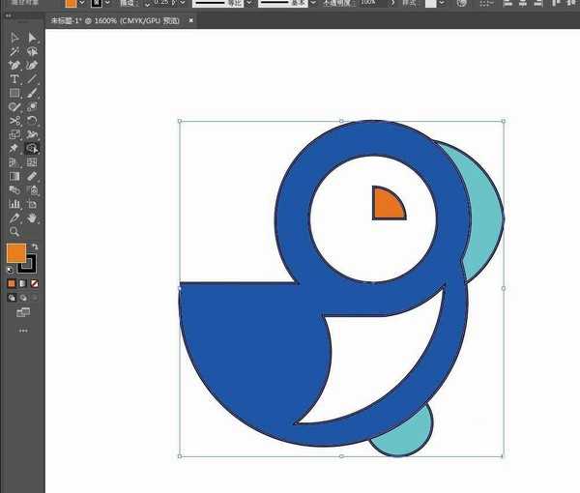The width and height of the screenshot is (580, 493).
Task: Switch to solid Color fill mode
Action: point(13,283)
